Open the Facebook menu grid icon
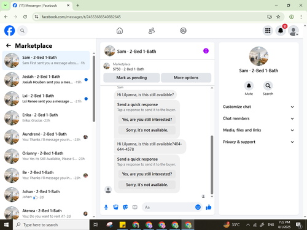The image size is (307, 230). [x=268, y=31]
